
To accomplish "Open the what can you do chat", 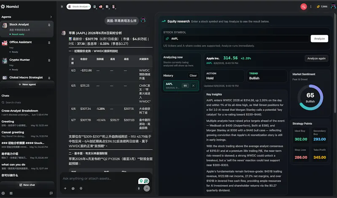I will [x=25, y=166].
